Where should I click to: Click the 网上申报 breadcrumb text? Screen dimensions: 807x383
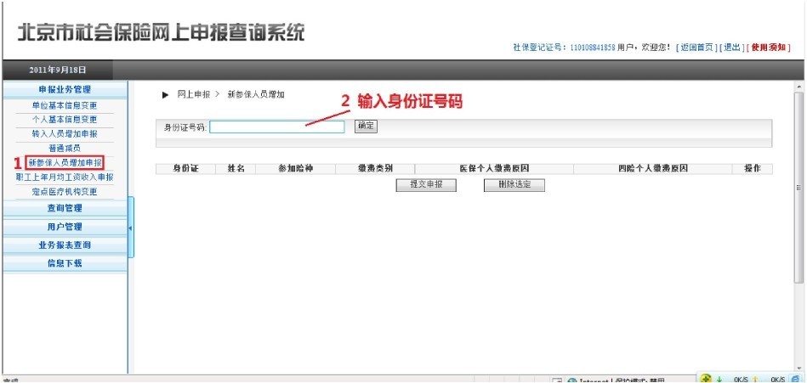point(194,94)
